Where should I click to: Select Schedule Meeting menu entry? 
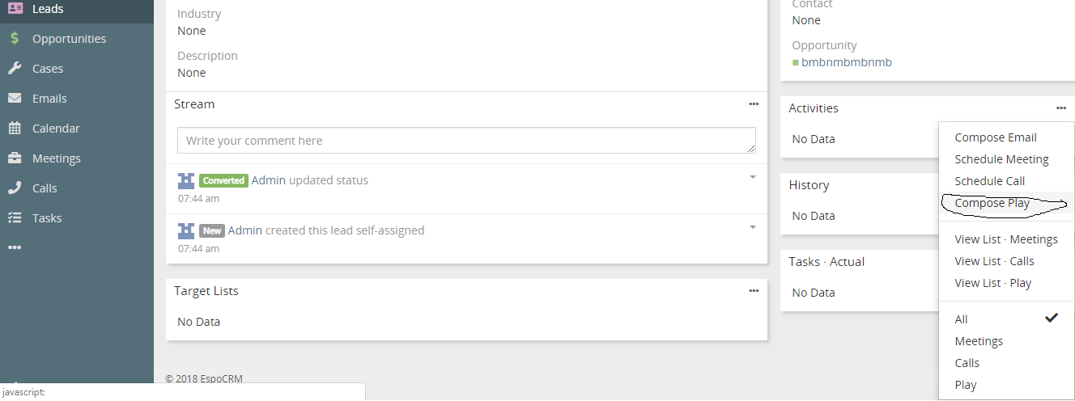click(x=1001, y=159)
